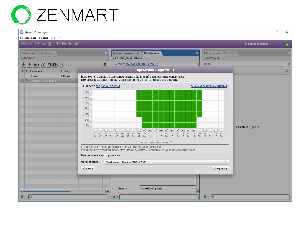Open the new campaign dropdown arrow

click(38, 65)
